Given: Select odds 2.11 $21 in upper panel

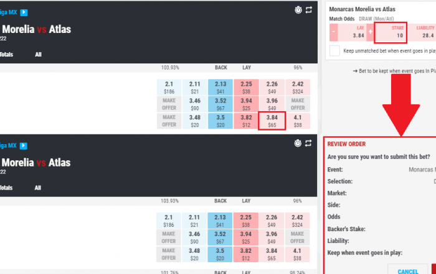Looking at the screenshot, I should pos(194,88).
